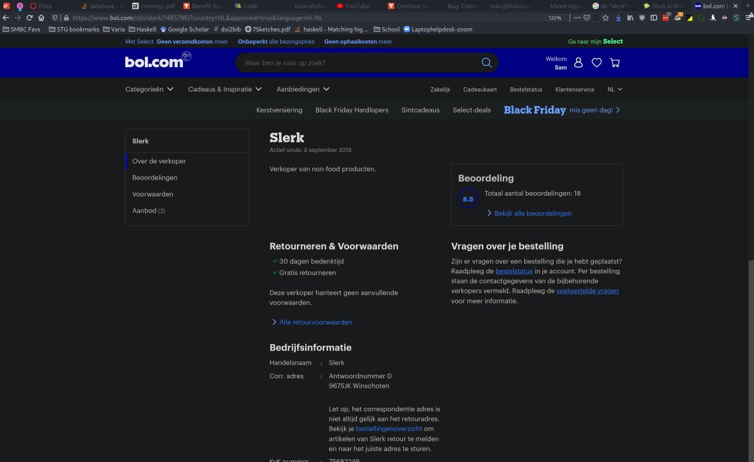Reload the page with the browser refresh icon
Image resolution: width=754 pixels, height=462 pixels.
[29, 18]
